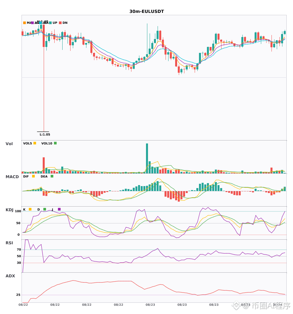The image size is (293, 314).
Task: Click the RSI 70 axis label
Action: 19,250
